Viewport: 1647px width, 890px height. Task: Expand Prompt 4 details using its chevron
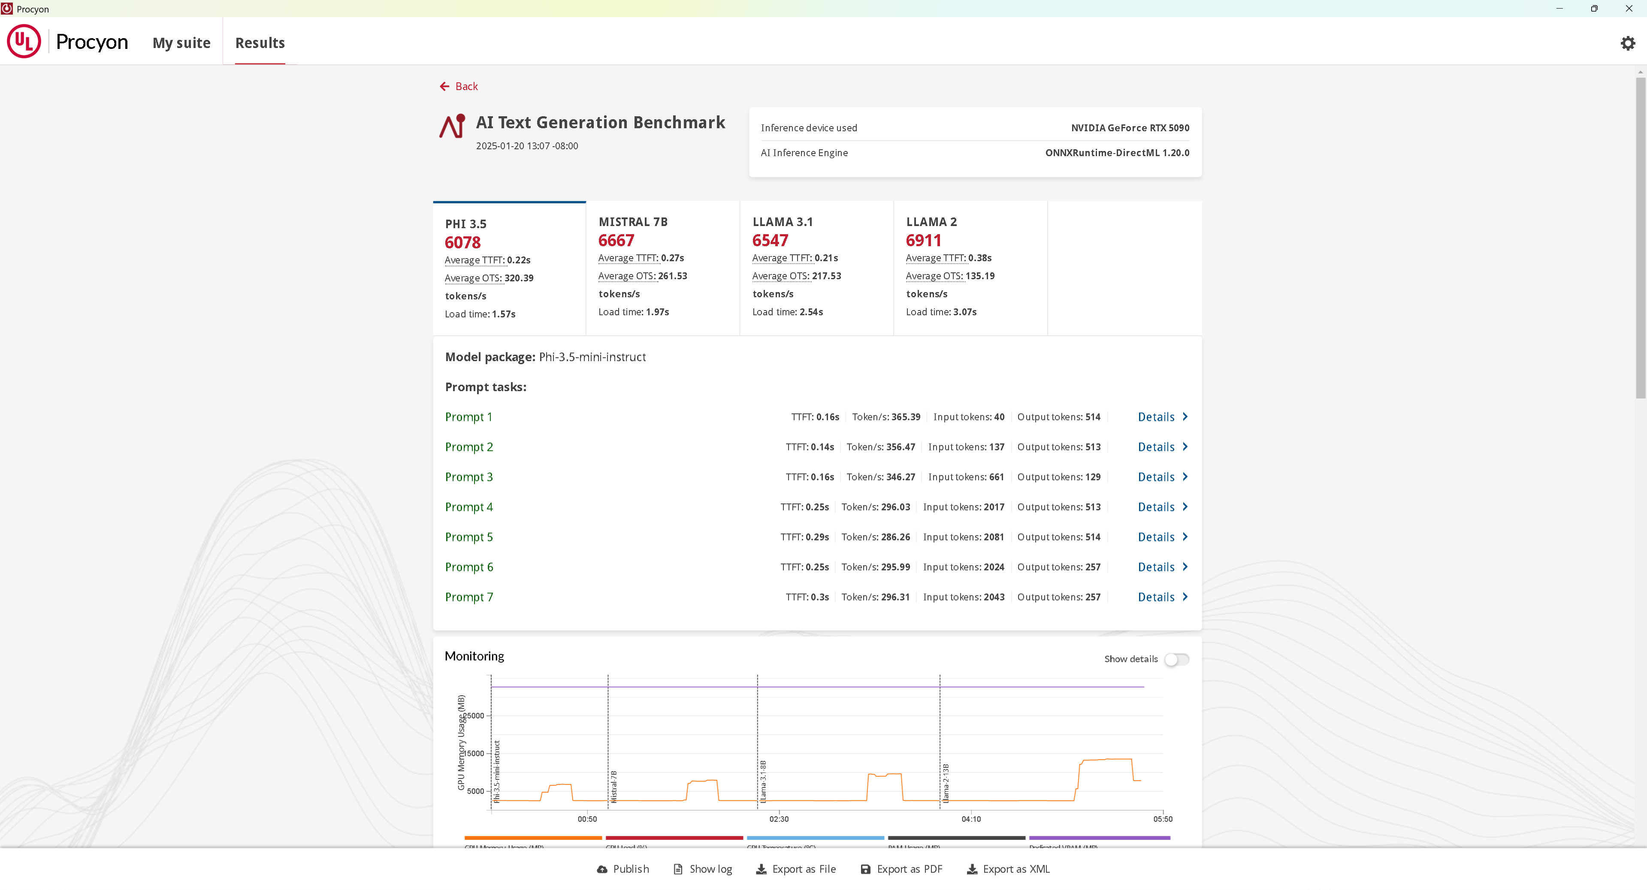(x=1185, y=507)
